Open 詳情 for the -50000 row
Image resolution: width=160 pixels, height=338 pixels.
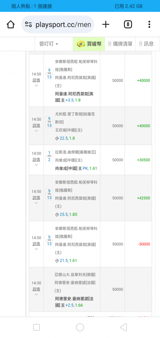click(36, 244)
